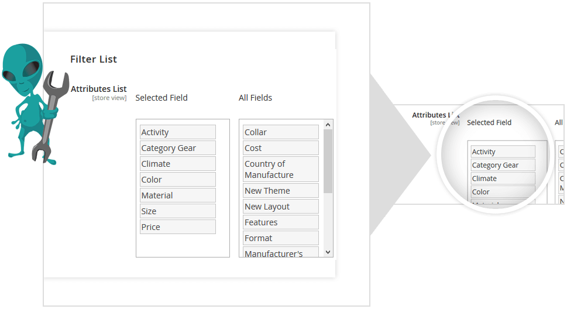Click Category Gear in the magnified circle

(503, 165)
